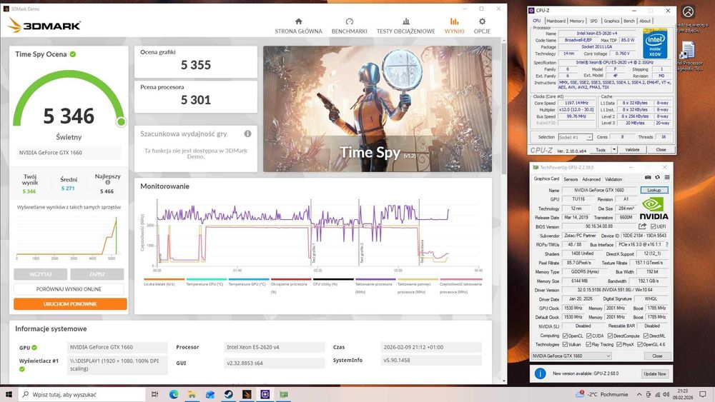The width and height of the screenshot is (715, 402).
Task: Click the info icon beside Szacunkowa wydajność gry
Action: coord(247,134)
